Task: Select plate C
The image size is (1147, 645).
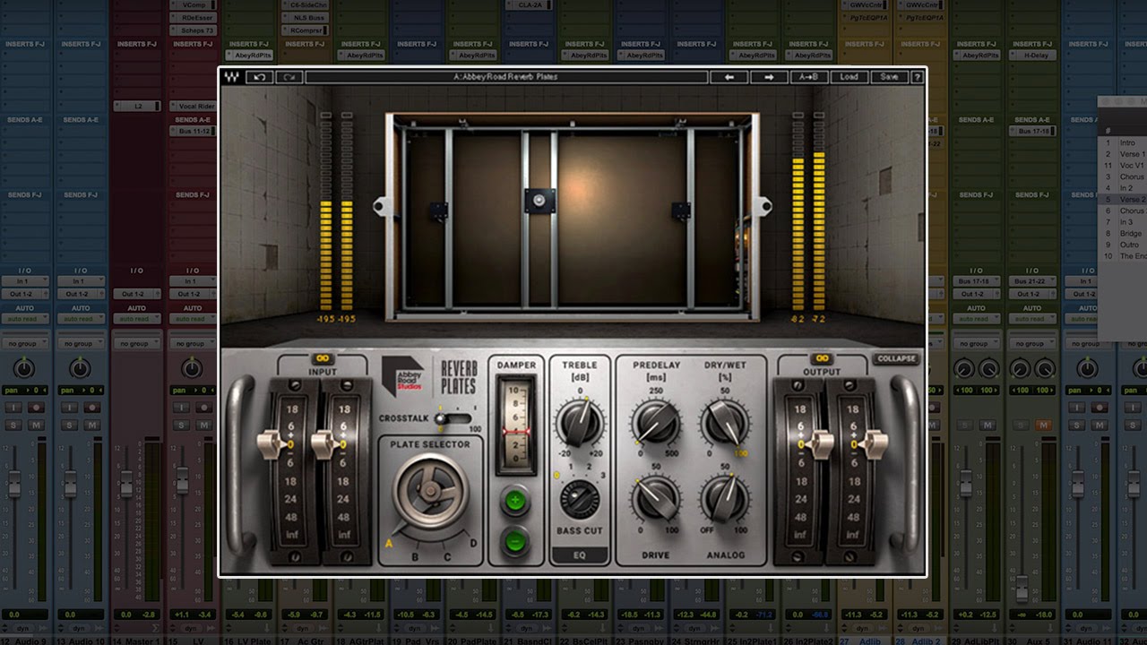Action: pos(446,556)
